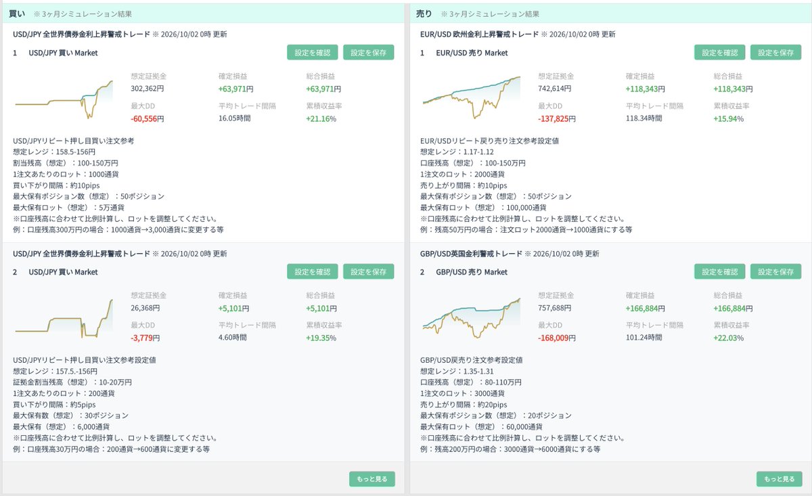Click 設定を保存 for GBP/USD 売り strategy
This screenshot has height=496, width=812.
[775, 272]
